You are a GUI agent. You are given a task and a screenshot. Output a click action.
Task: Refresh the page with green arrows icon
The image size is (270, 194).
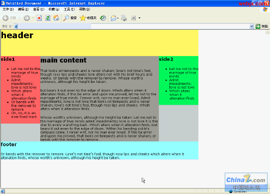(x=48, y=18)
